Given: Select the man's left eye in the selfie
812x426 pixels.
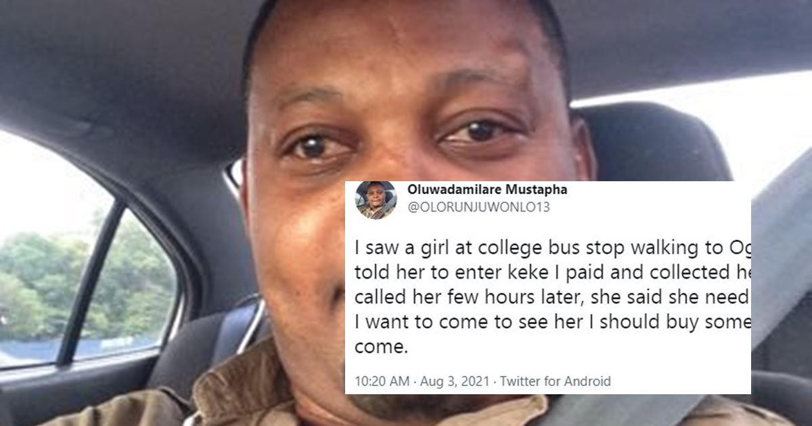Looking at the screenshot, I should (479, 132).
